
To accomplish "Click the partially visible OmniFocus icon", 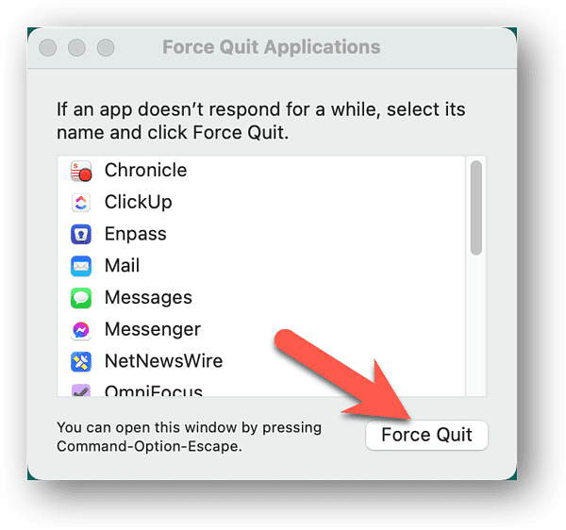I will pos(81,389).
